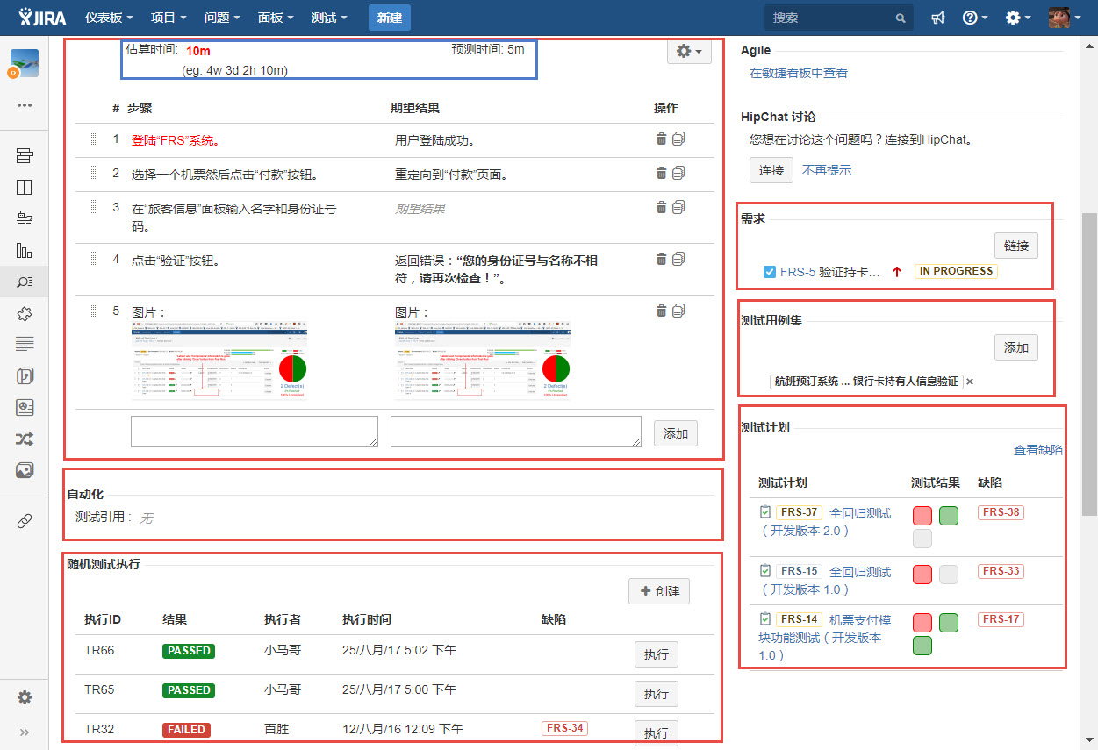Click the 新建 button

389,18
